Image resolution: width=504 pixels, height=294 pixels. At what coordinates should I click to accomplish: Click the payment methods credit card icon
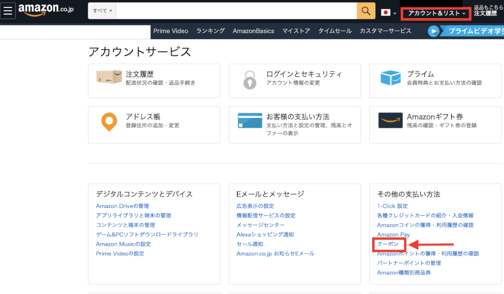click(249, 121)
